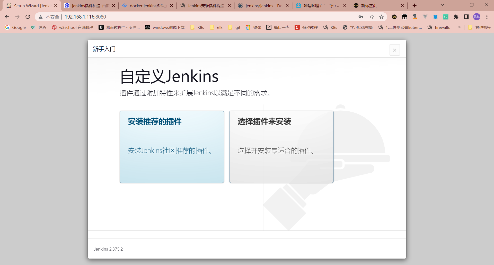
Task: Click the yellow-black circular extension icon
Action: [x=394, y=17]
